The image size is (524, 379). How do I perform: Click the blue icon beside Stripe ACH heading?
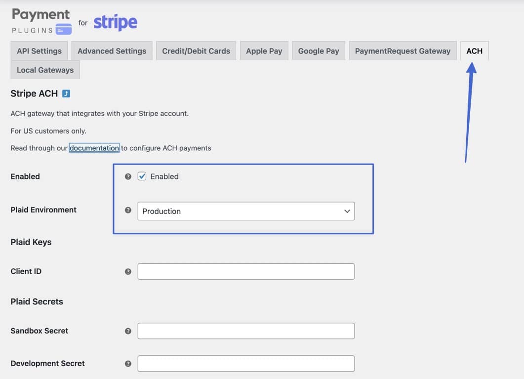click(x=66, y=93)
